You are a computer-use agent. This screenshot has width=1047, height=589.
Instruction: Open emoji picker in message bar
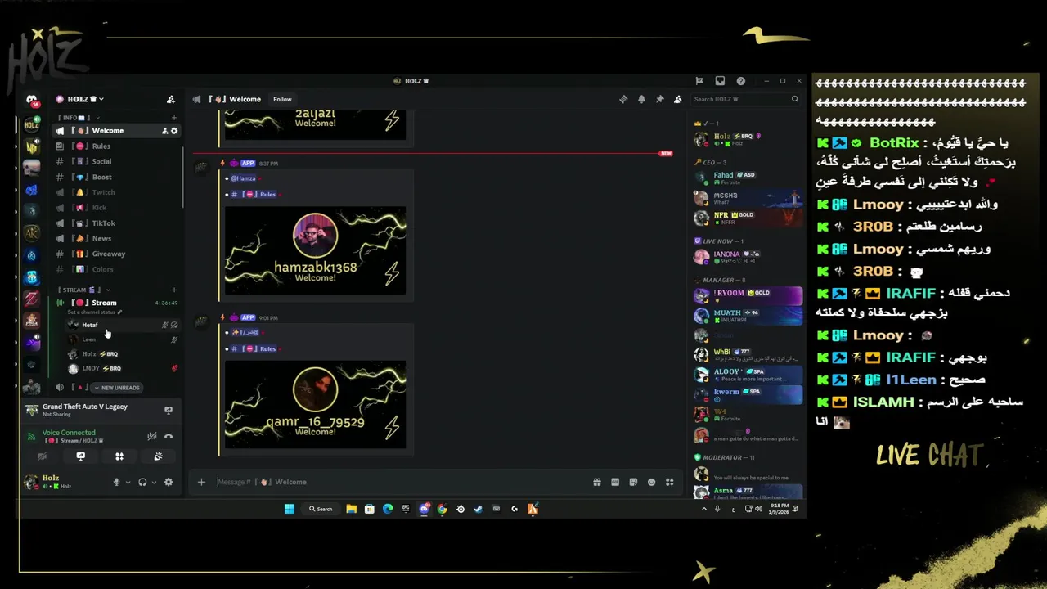pyautogui.click(x=651, y=482)
